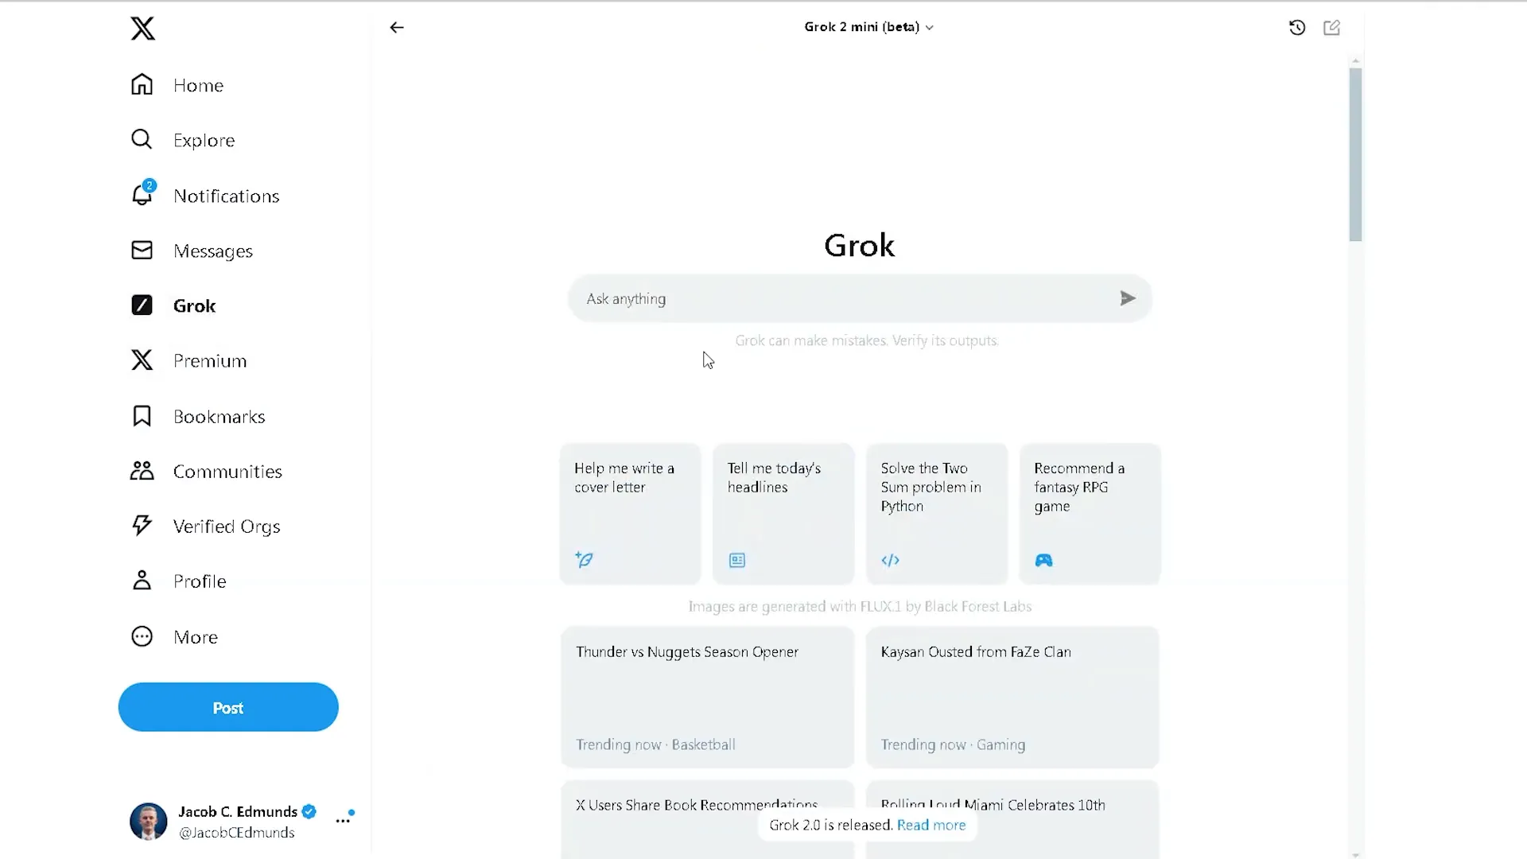Click the Communities people icon
The image size is (1527, 859).
pyautogui.click(x=142, y=471)
